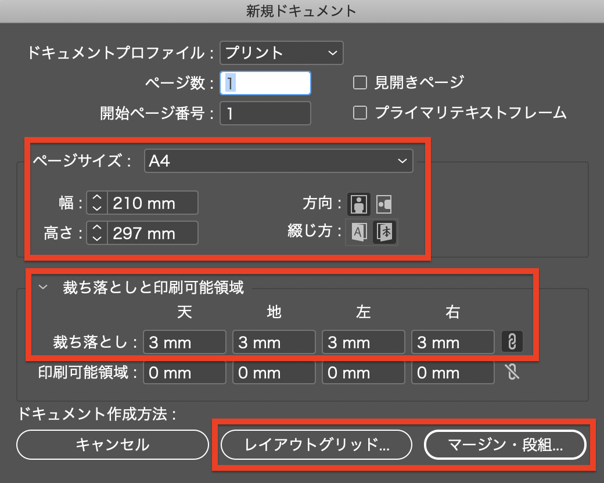The image size is (604, 483).
Task: Select portrait orientation icon
Action: (359, 204)
